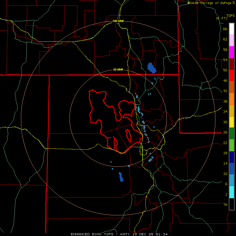Click the dark green swatch near 26
The height and width of the screenshot is (236, 236).
[232, 133]
